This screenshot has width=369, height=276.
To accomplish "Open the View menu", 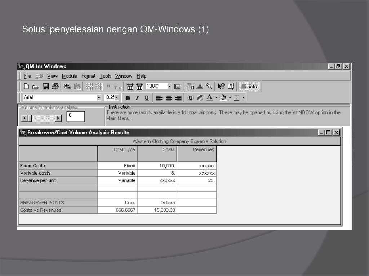I will [52, 76].
